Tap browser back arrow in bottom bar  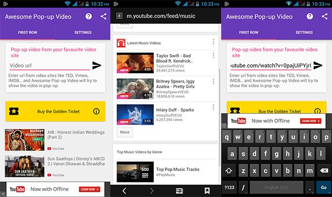(124, 191)
